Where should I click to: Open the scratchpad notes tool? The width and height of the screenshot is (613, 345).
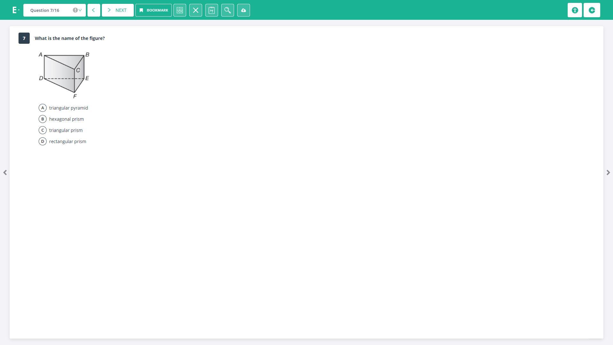click(212, 10)
